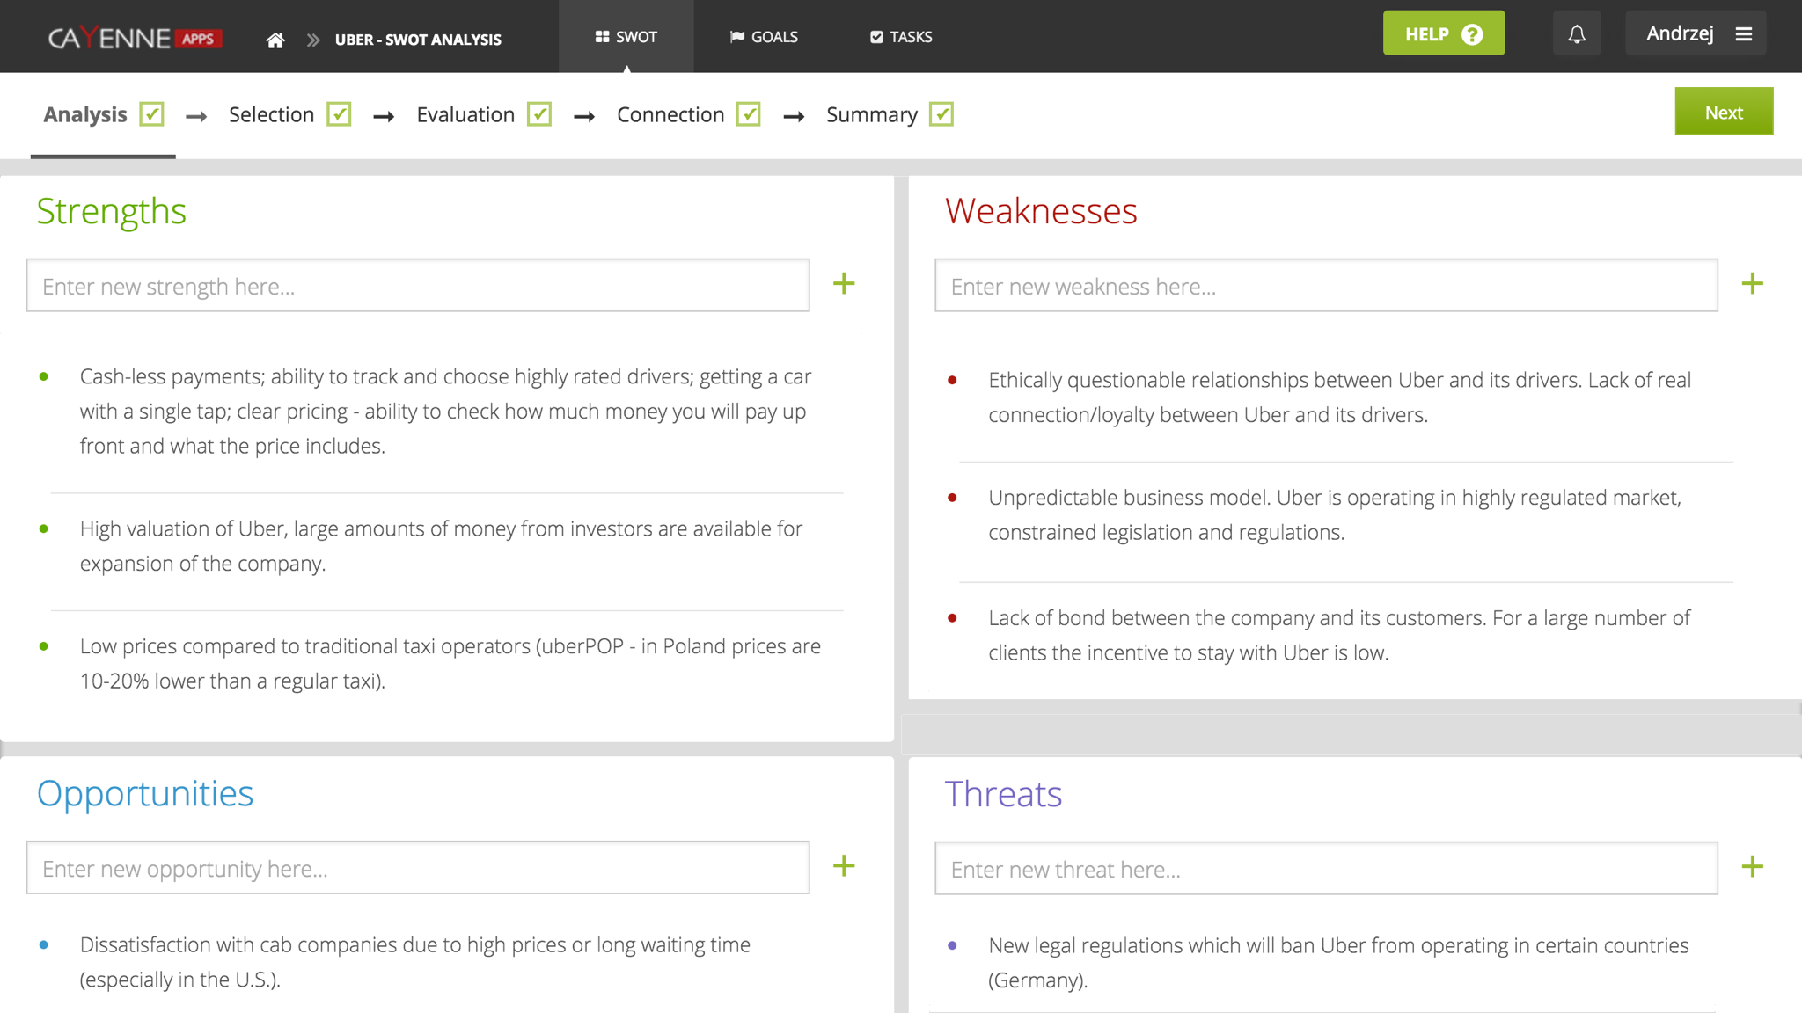Open the Andrzej user menu
The height and width of the screenshot is (1013, 1802).
tap(1696, 33)
